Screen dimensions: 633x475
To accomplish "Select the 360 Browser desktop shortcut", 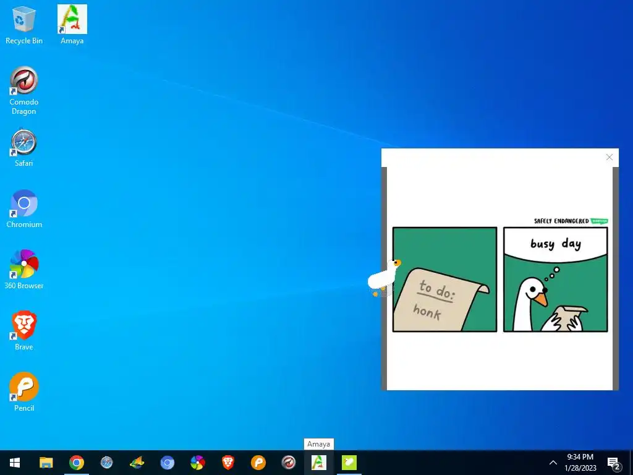I will pos(24,270).
